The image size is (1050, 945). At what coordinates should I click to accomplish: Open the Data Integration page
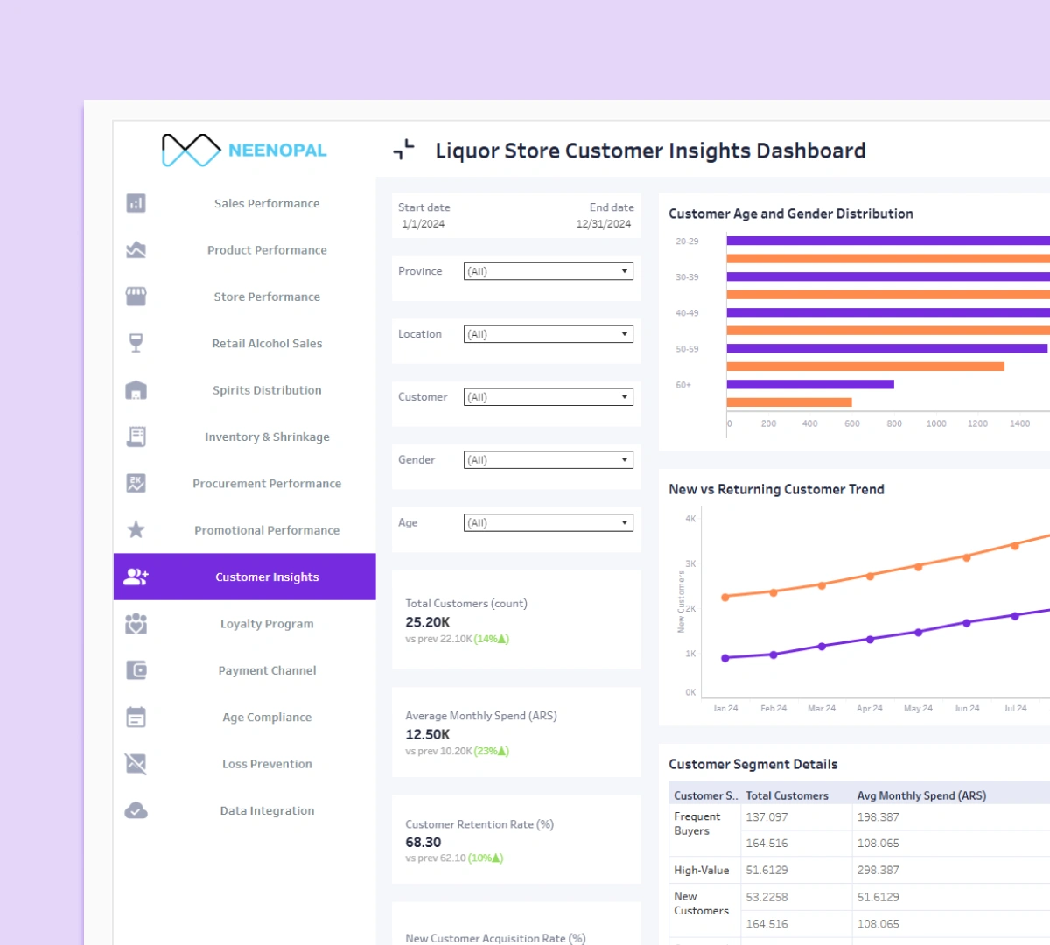267,810
